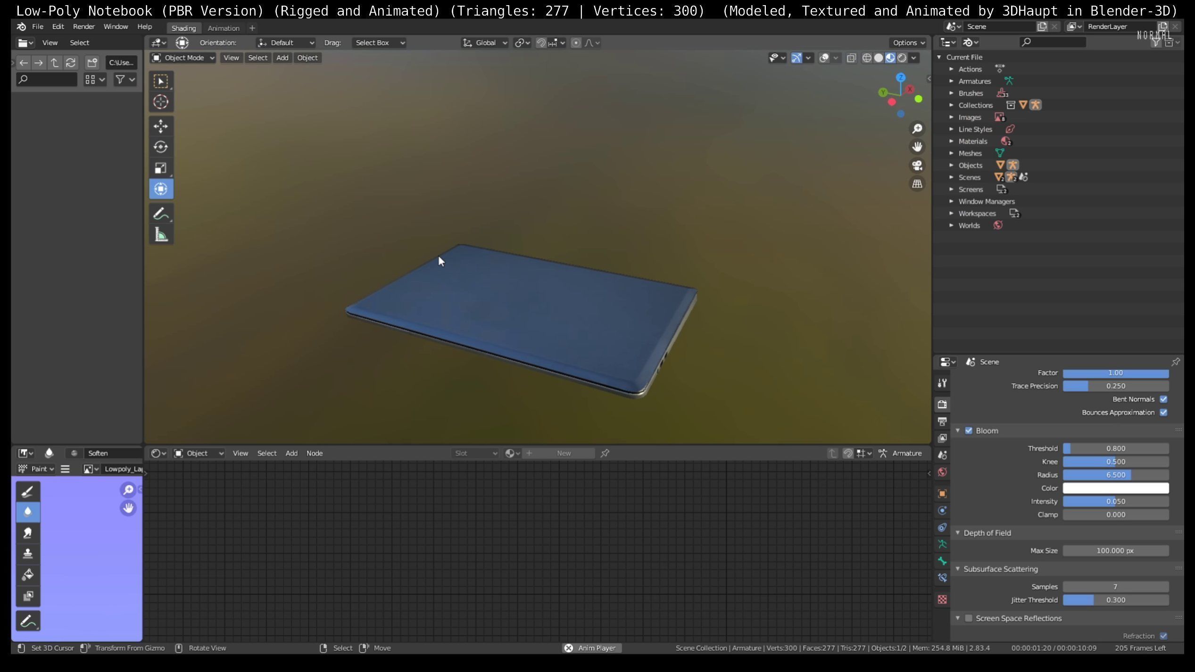Uncheck Bent Normals option
The image size is (1195, 672).
pos(1163,399)
